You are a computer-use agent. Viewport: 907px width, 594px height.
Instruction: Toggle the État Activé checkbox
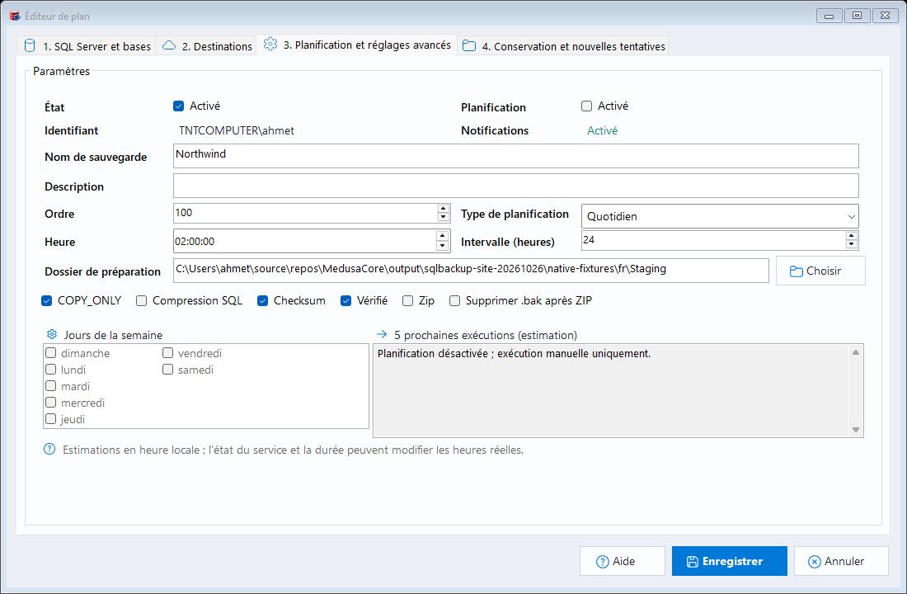pyautogui.click(x=179, y=106)
